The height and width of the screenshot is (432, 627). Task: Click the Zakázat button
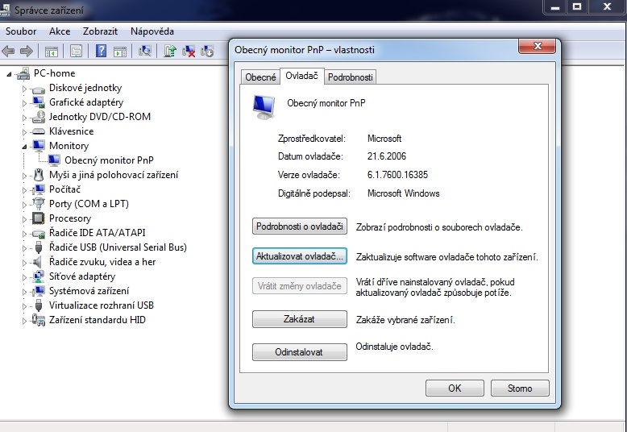pyautogui.click(x=300, y=319)
